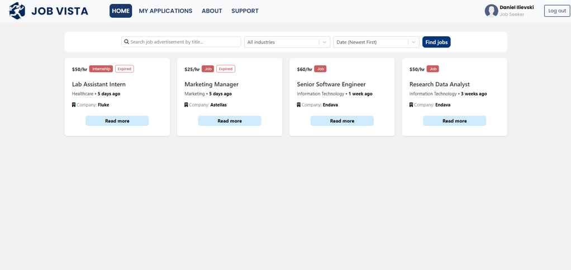The image size is (571, 270).
Task: Click the user profile avatar icon
Action: [x=491, y=11]
